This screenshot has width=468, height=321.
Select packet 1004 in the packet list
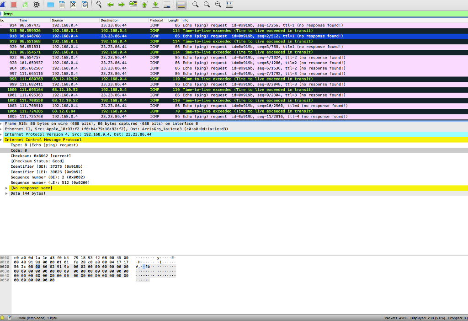pyautogui.click(x=91, y=111)
